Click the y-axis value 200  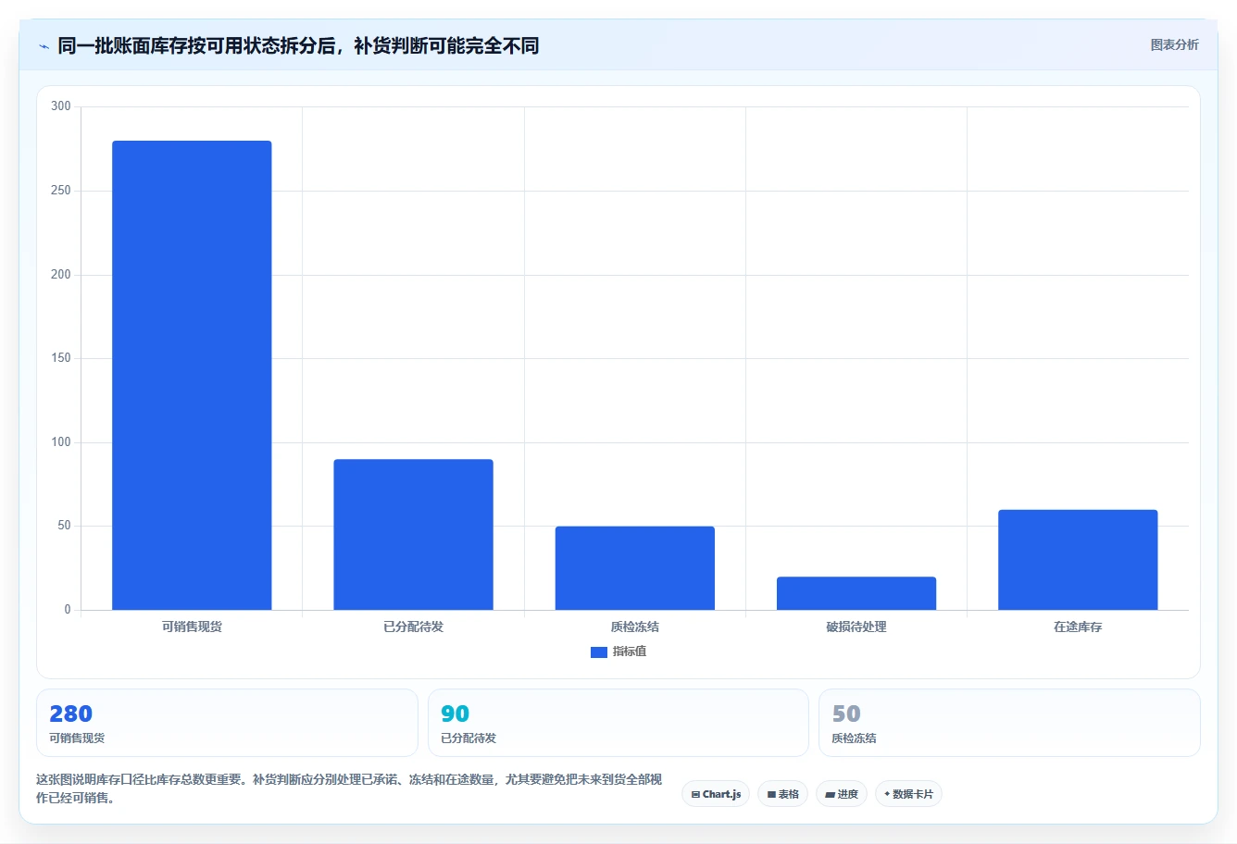[x=61, y=275]
